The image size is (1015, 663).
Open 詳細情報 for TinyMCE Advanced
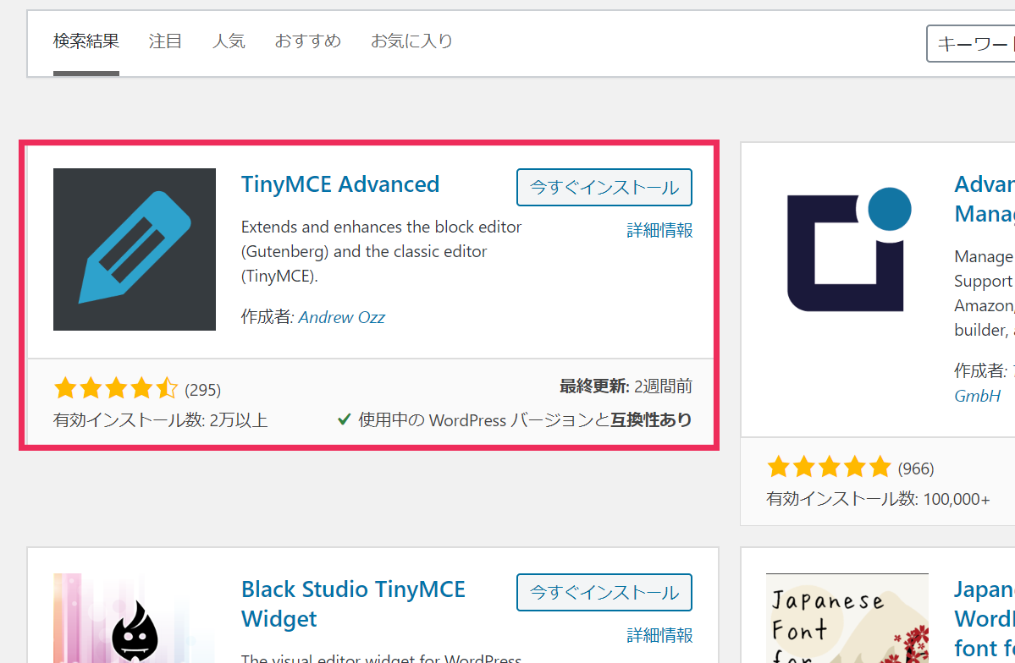659,230
